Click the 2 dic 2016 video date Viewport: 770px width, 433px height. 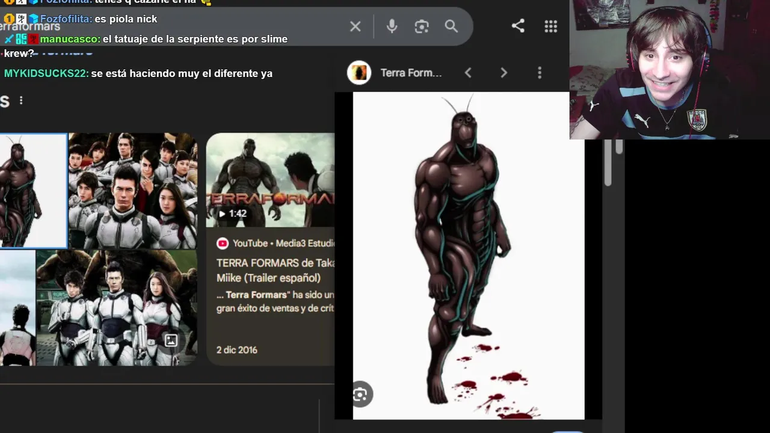pyautogui.click(x=237, y=350)
